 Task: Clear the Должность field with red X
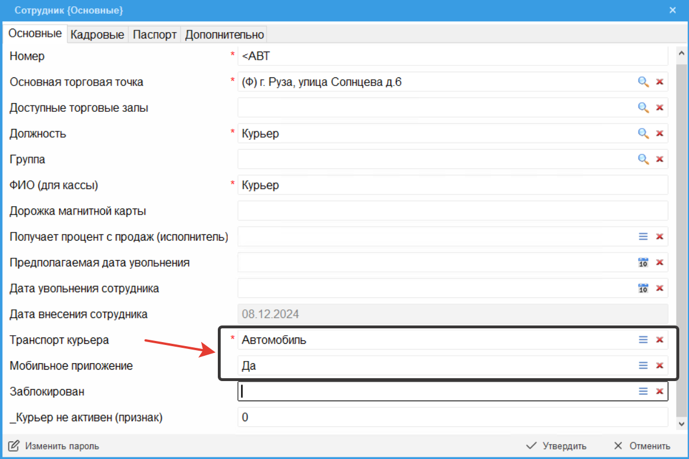659,134
